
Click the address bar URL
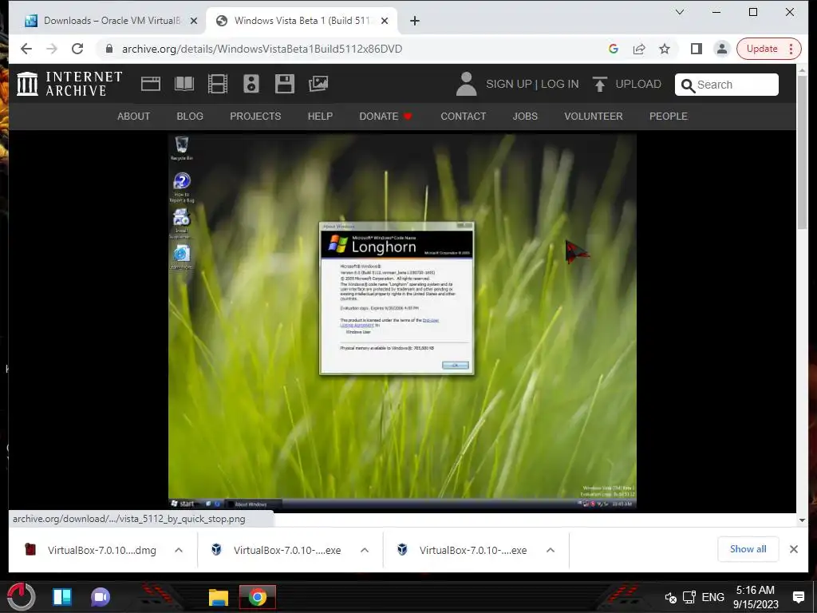click(262, 49)
